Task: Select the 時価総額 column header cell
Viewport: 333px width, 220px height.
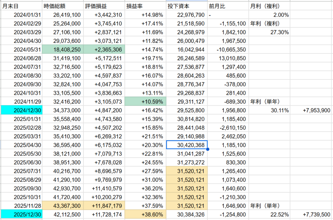Action: [x=62, y=6]
